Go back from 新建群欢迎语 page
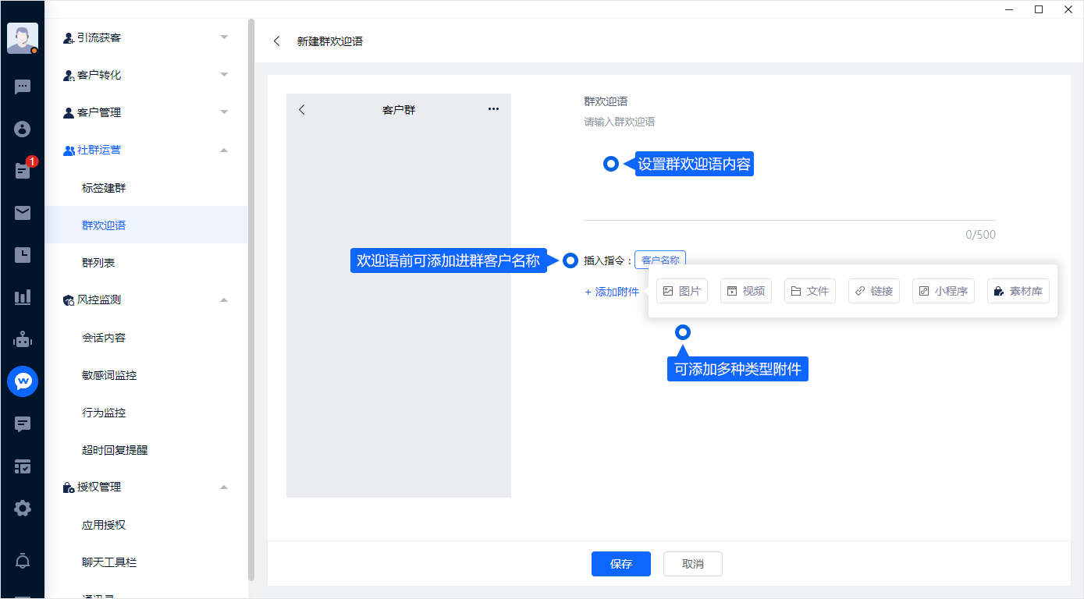Viewport: 1084px width, 599px height. 277,41
